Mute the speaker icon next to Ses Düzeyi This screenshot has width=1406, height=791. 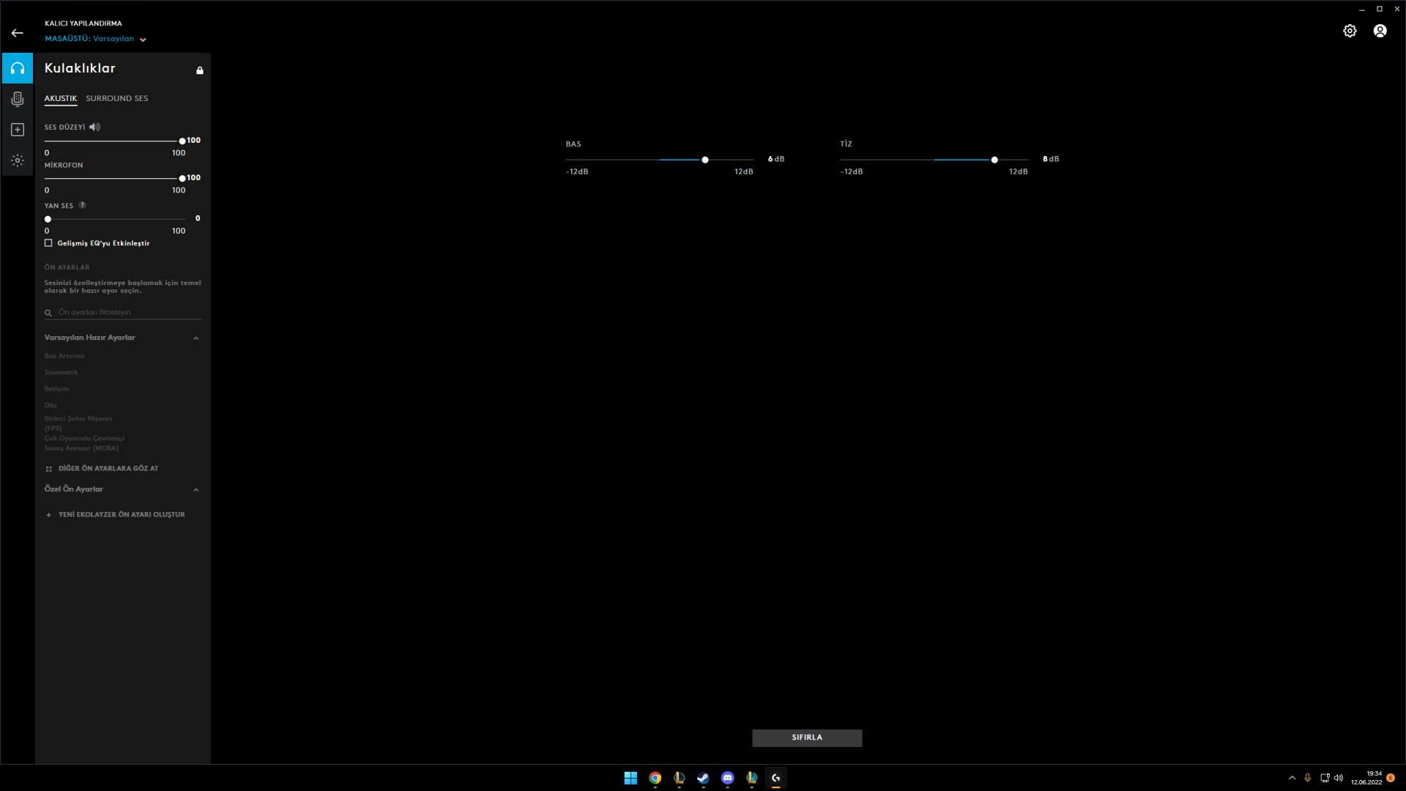pos(94,127)
